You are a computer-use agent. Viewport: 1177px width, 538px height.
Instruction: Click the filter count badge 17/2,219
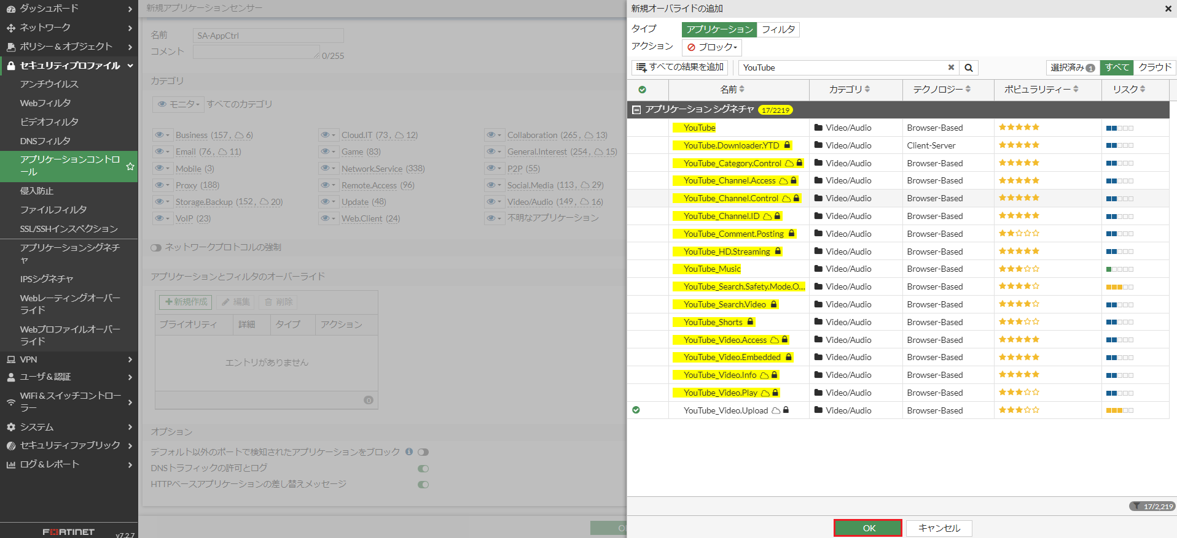(x=1152, y=506)
